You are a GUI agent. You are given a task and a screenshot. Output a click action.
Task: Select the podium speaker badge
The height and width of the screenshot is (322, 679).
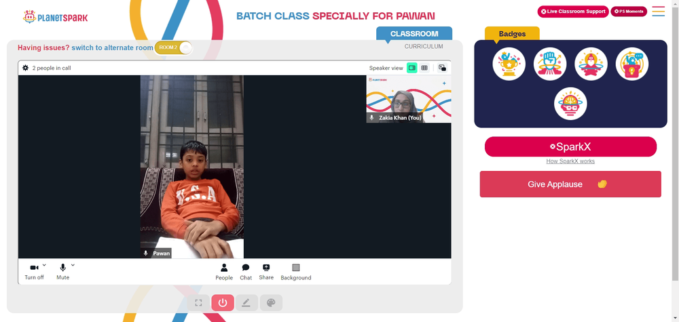[x=631, y=64]
